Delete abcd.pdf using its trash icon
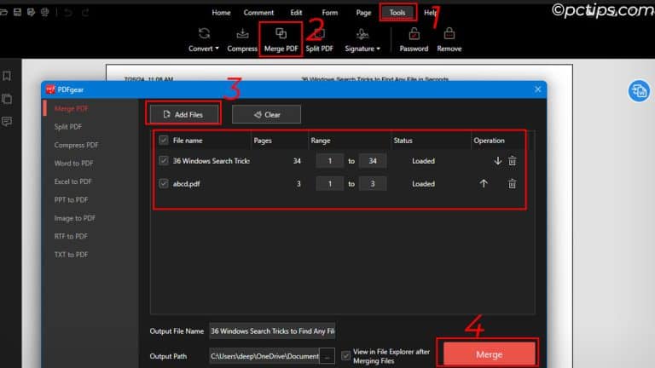 coord(512,184)
